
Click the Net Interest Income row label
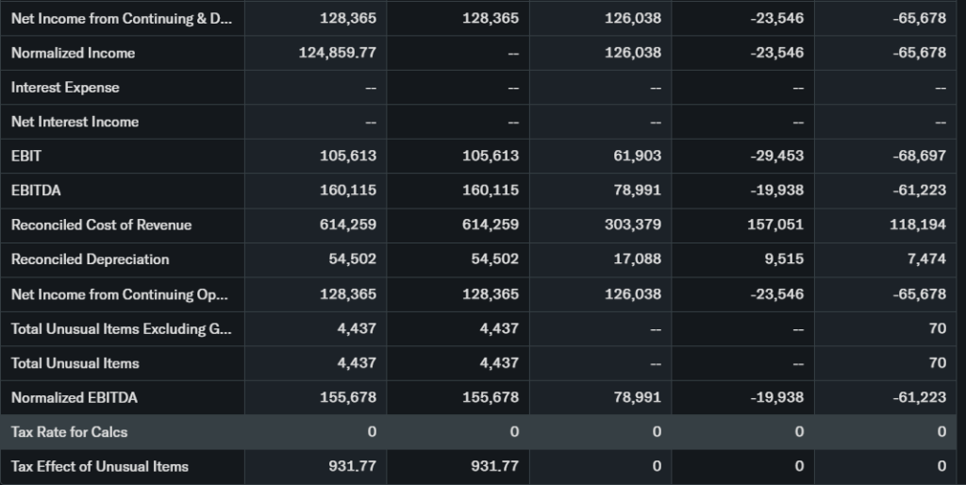coord(75,122)
